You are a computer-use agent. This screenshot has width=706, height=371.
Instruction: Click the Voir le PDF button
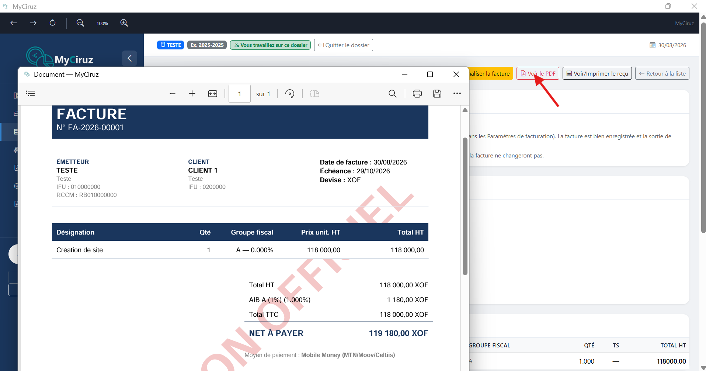538,73
